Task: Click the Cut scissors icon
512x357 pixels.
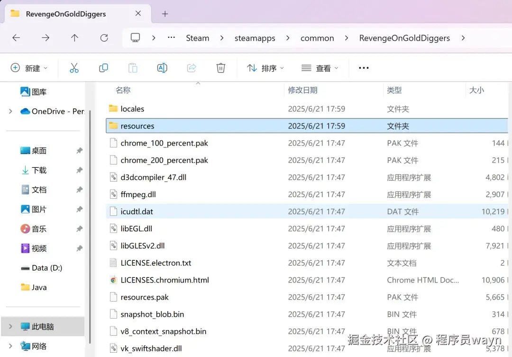Action: [x=74, y=68]
